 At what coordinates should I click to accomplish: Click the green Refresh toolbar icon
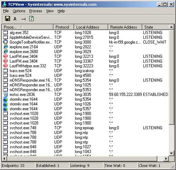[32, 19]
